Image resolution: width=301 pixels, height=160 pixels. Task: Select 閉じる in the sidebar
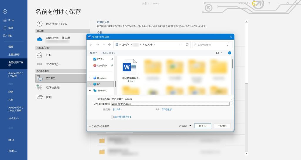coord(11,140)
